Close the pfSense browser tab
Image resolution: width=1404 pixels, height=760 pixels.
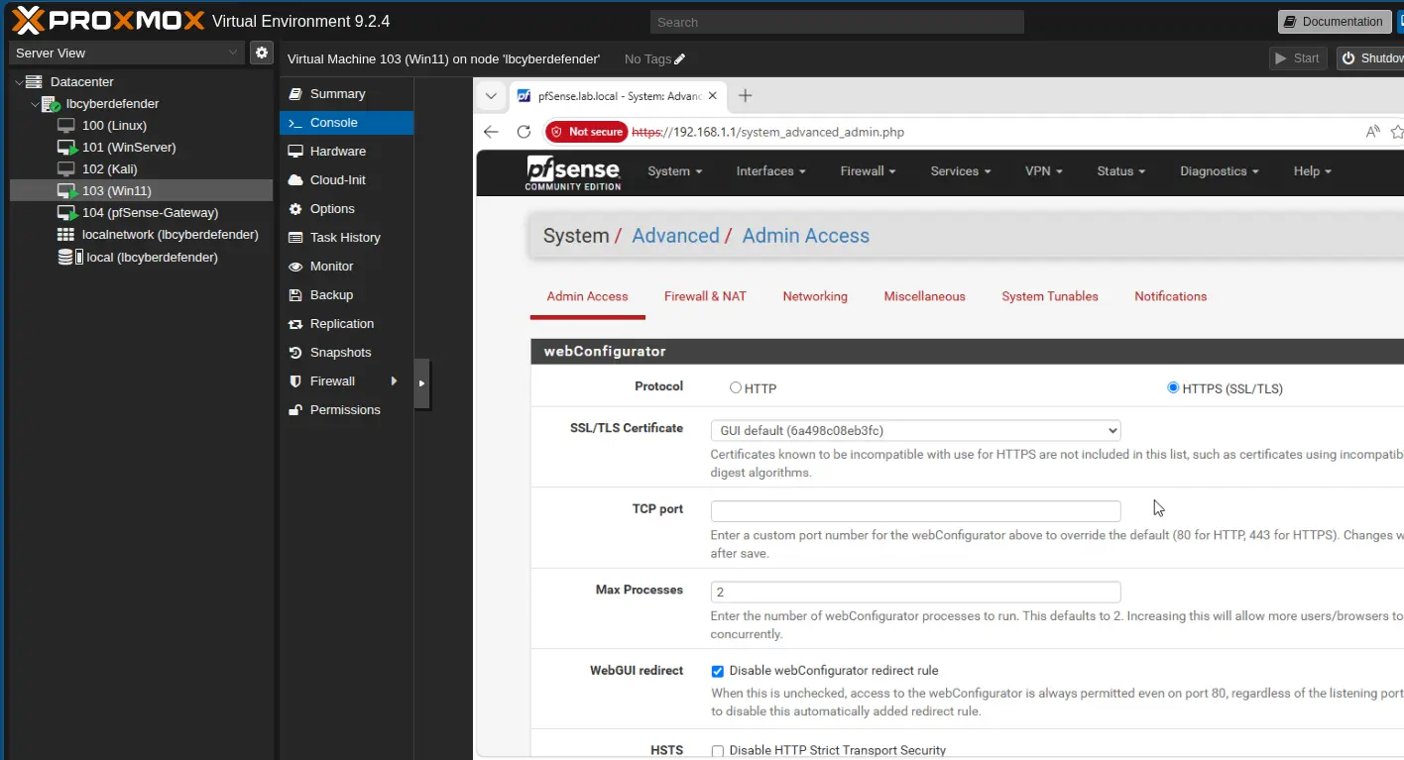(712, 96)
